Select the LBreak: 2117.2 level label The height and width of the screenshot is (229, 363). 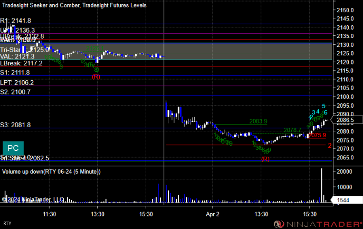pyautogui.click(x=21, y=63)
